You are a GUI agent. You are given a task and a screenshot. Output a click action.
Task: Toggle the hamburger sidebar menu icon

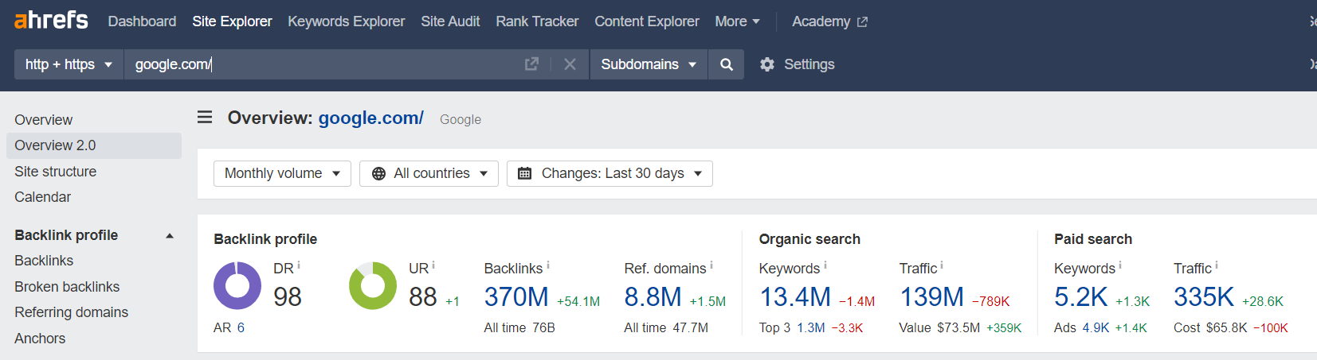point(205,118)
